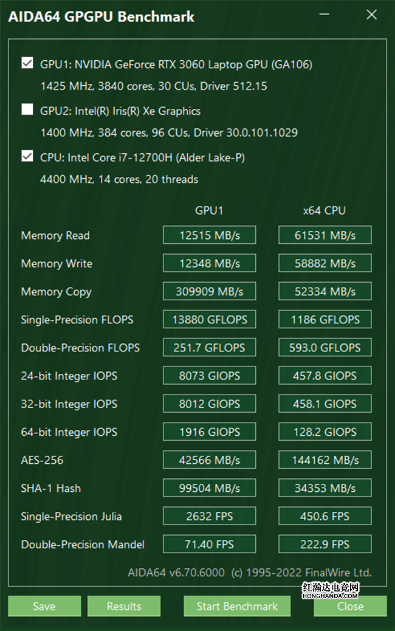This screenshot has width=395, height=631.
Task: Select the CPU AES-256 result 144162 MB/s
Action: pyautogui.click(x=325, y=460)
